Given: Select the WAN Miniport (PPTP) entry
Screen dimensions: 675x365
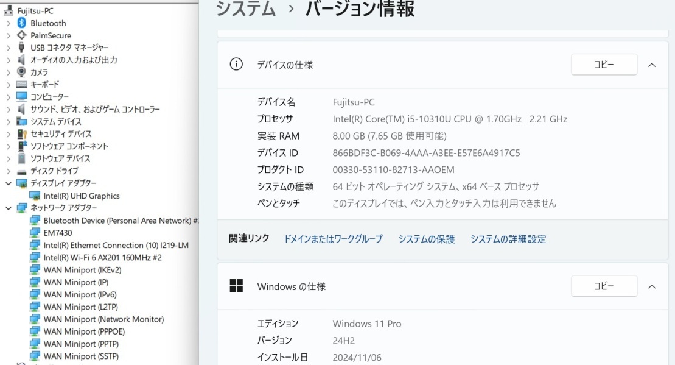Looking at the screenshot, I should [81, 344].
